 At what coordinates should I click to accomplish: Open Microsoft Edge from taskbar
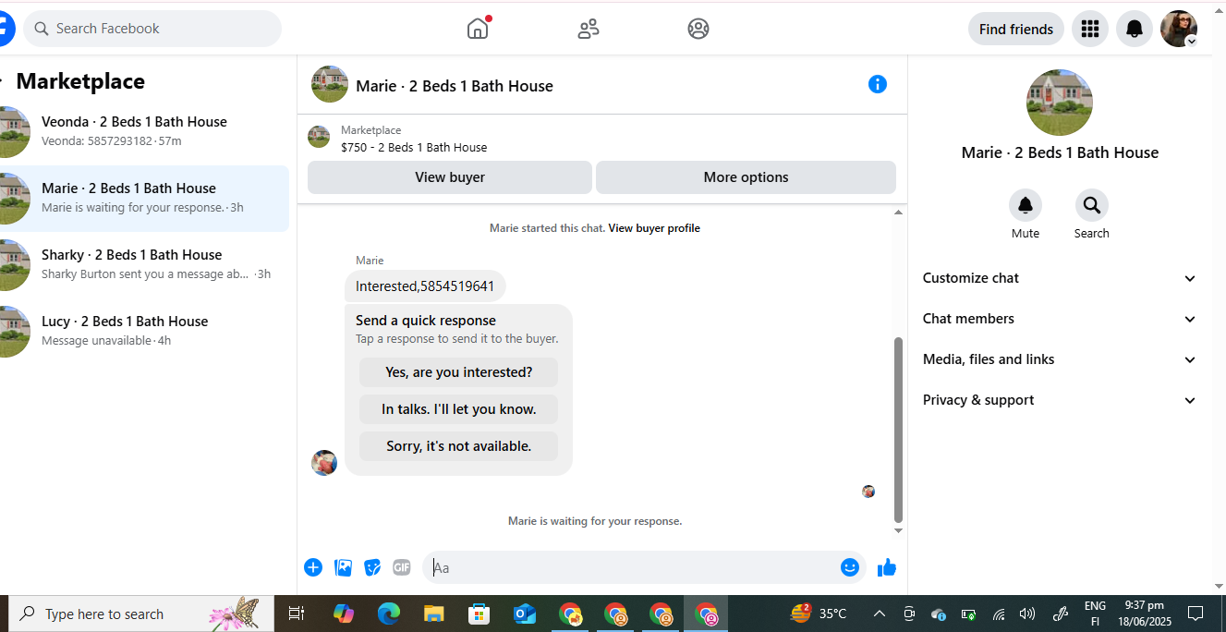point(389,614)
